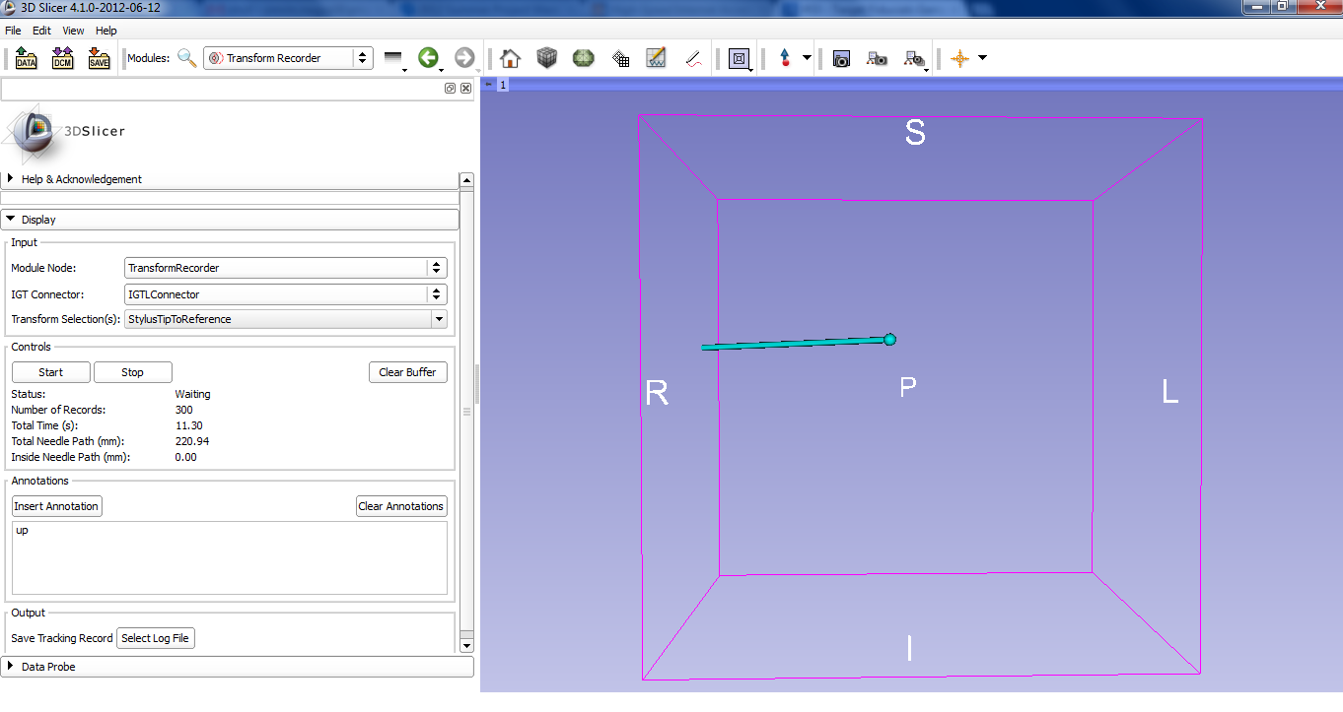The height and width of the screenshot is (712, 1343).
Task: Click the Load DATA icon
Action: [27, 58]
